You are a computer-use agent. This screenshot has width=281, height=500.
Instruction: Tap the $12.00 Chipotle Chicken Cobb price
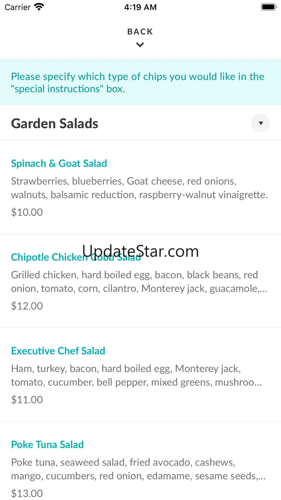coord(27,306)
